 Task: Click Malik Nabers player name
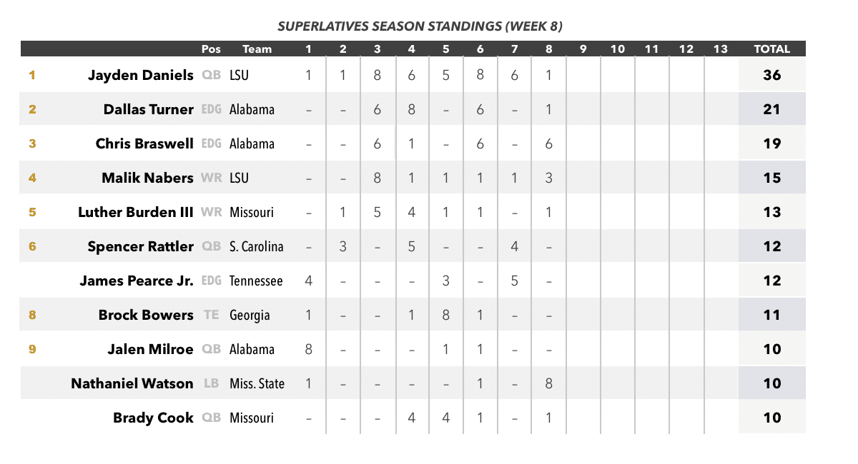148,178
